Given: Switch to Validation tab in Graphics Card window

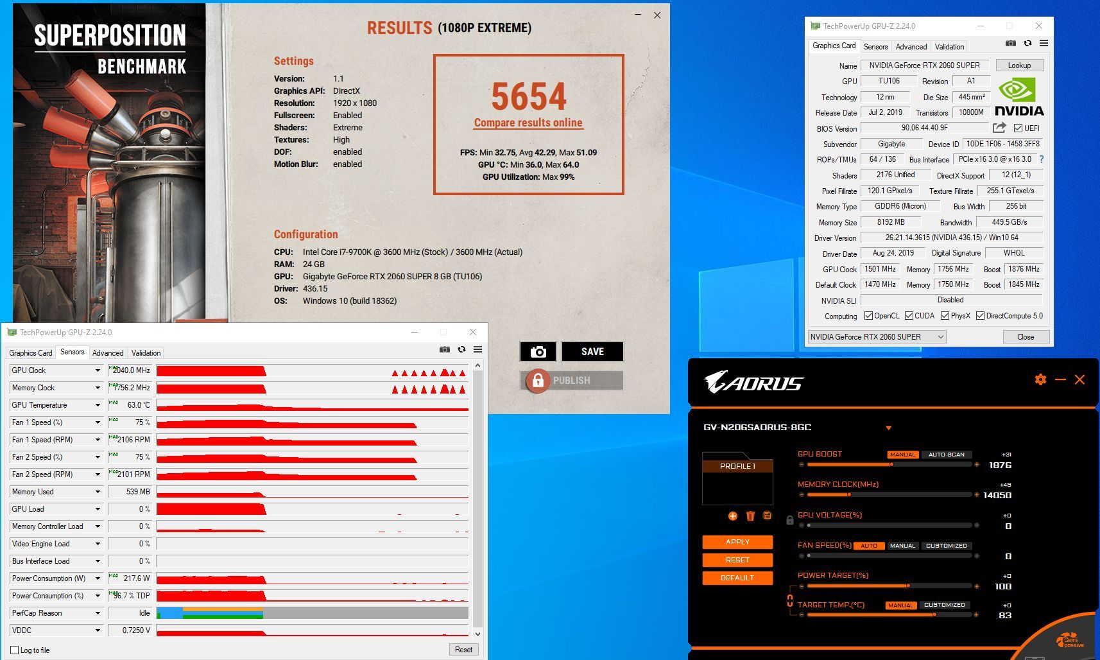Looking at the screenshot, I should pos(949,46).
